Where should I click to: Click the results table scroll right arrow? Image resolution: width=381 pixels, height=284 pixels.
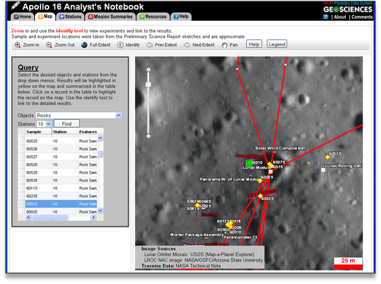pyautogui.click(x=93, y=218)
